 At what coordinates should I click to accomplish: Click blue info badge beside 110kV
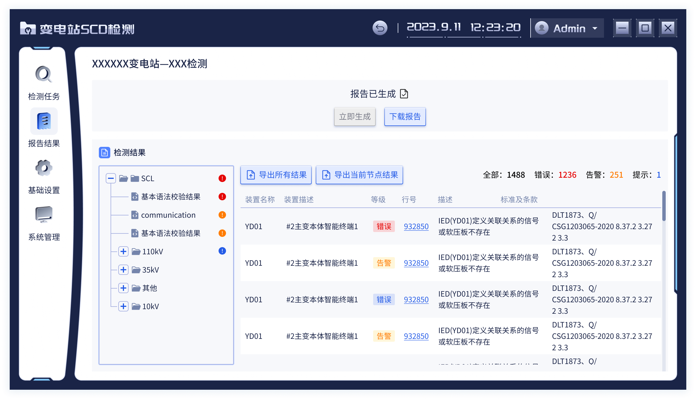tap(222, 251)
